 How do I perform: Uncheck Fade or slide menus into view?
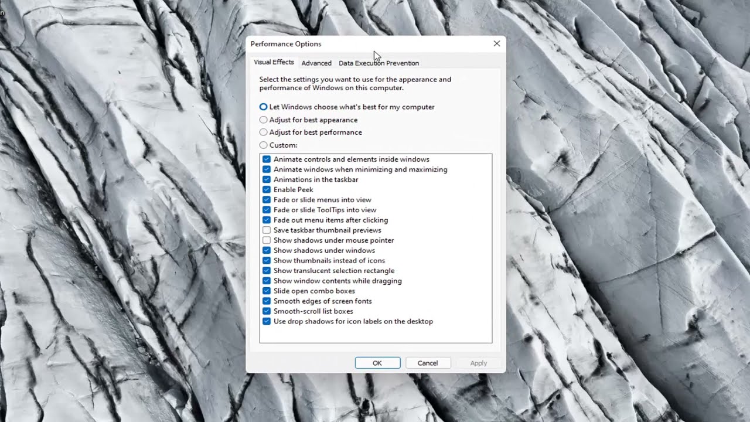pos(267,200)
